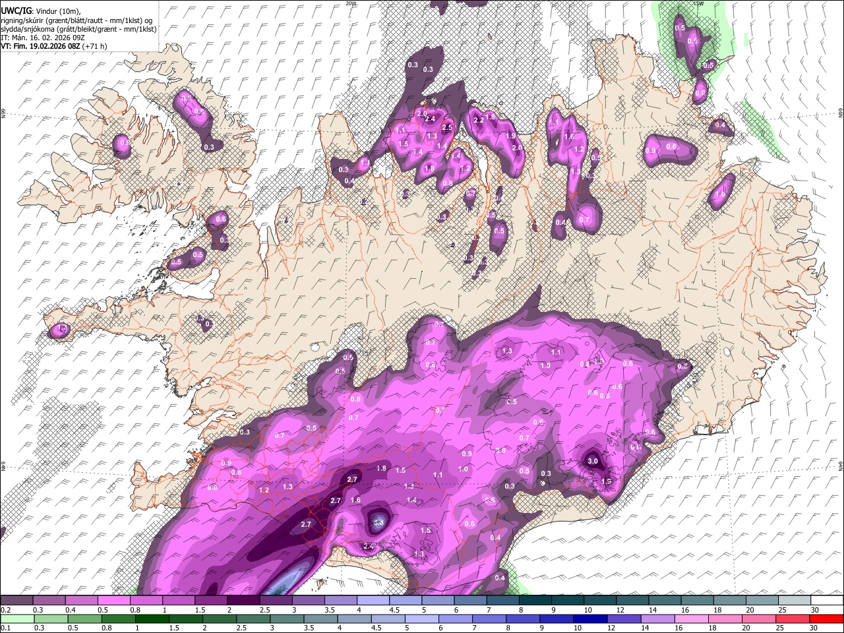Click the dark teal 9 swatch in the top legend row
844x633 pixels.
(x=568, y=601)
